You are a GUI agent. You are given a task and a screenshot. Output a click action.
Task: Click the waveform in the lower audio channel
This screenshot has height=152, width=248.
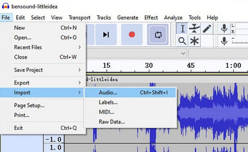156,148
